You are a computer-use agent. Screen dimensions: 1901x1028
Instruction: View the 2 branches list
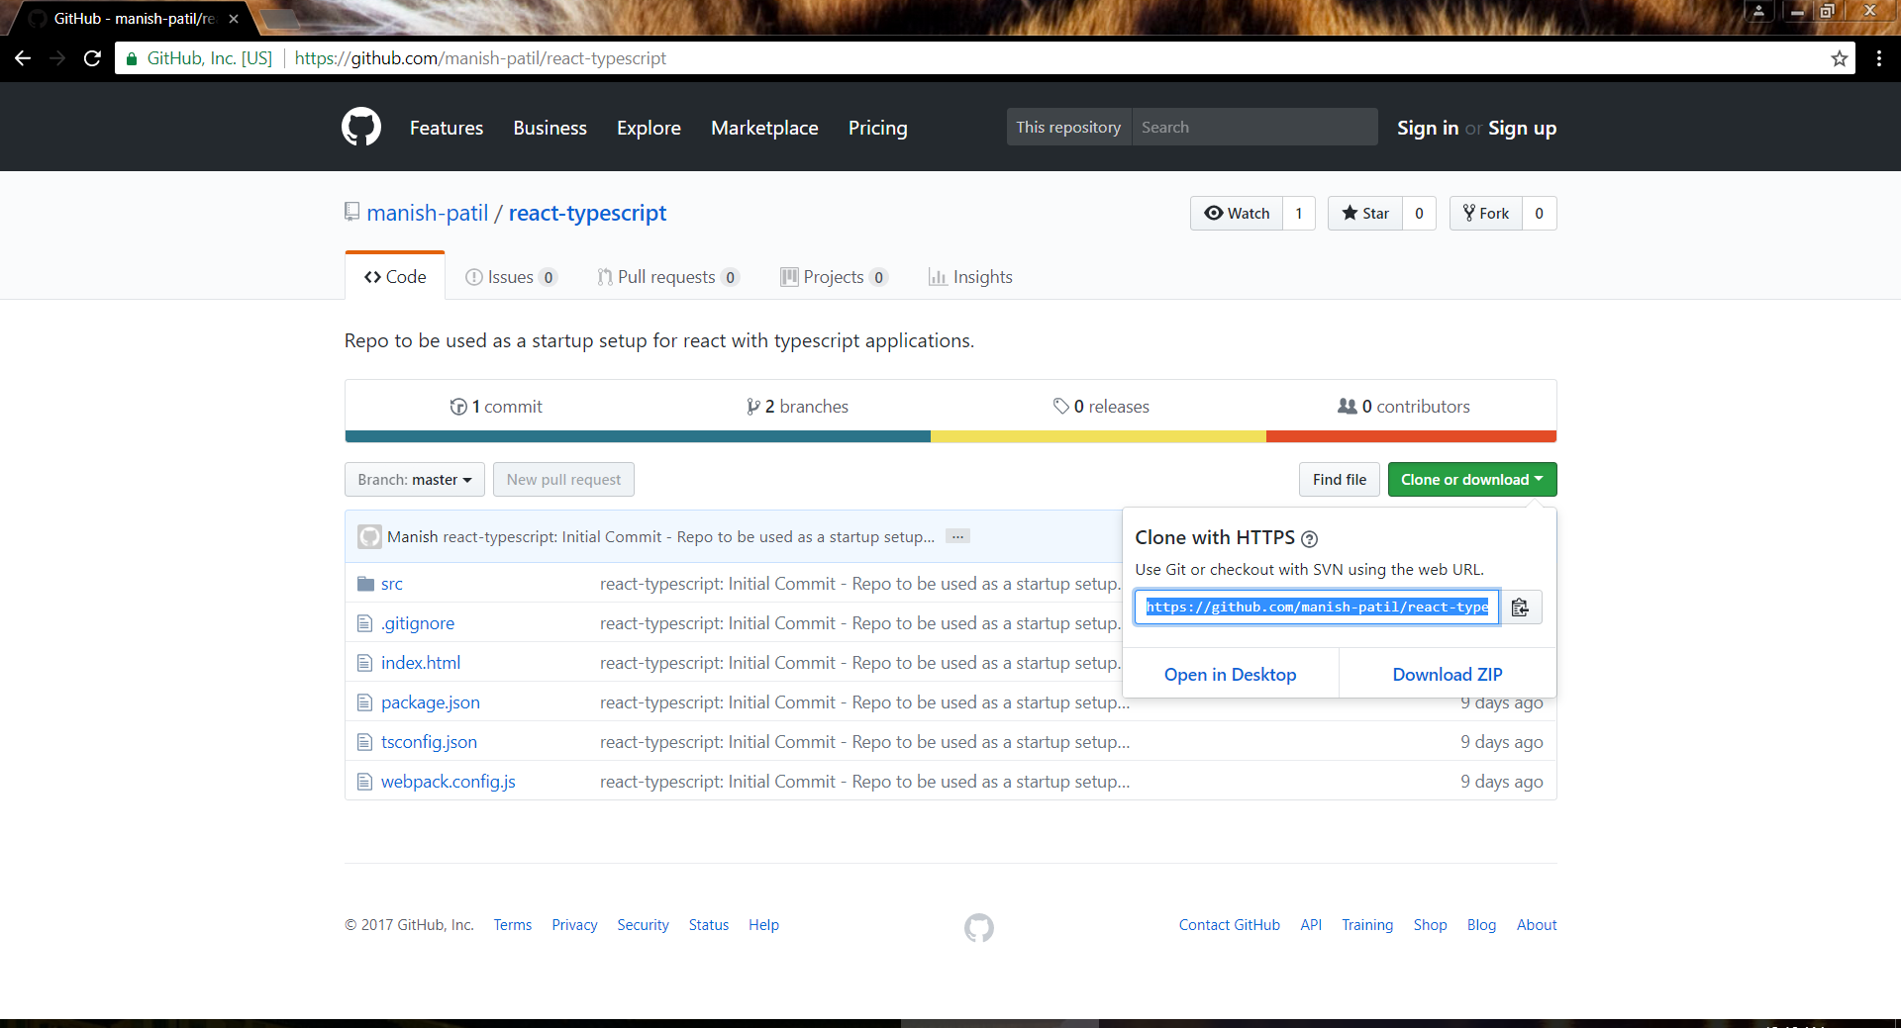(797, 407)
